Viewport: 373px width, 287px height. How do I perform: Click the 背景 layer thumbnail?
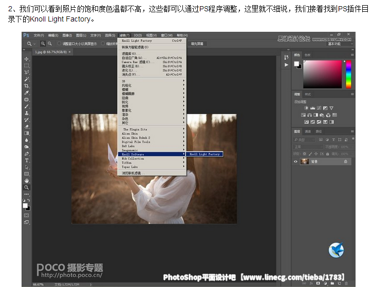[305, 161]
